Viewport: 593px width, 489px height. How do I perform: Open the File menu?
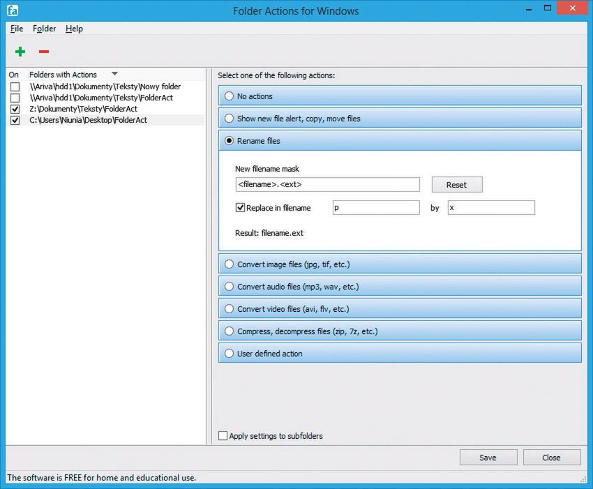point(17,29)
